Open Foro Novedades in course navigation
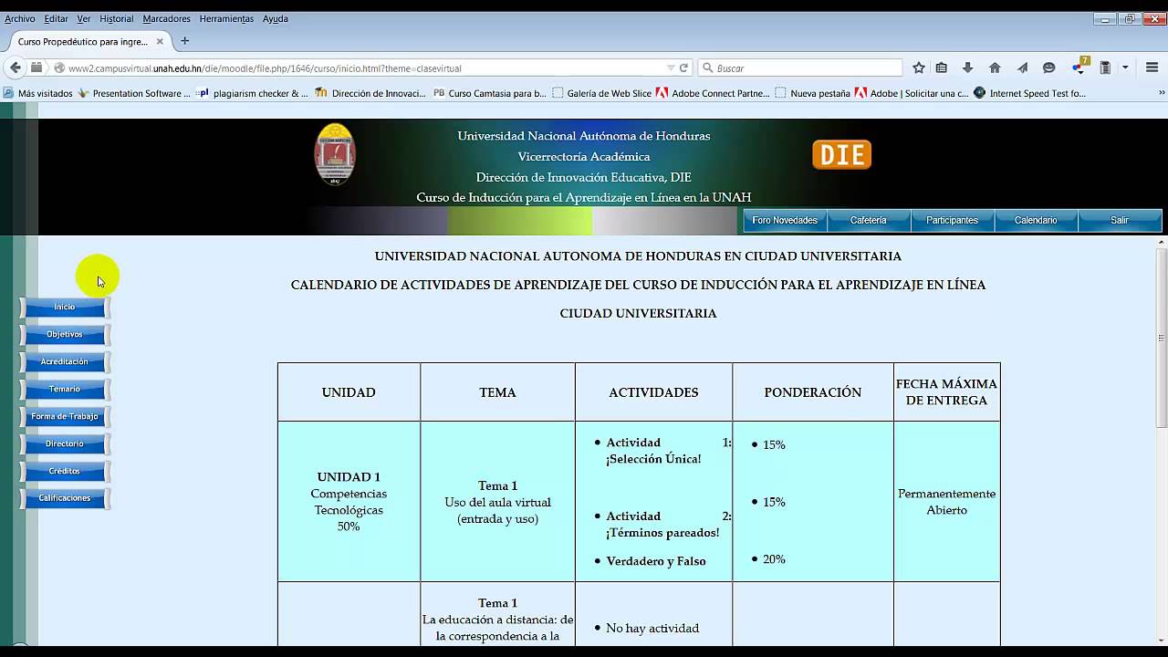Image resolution: width=1168 pixels, height=657 pixels. click(785, 220)
